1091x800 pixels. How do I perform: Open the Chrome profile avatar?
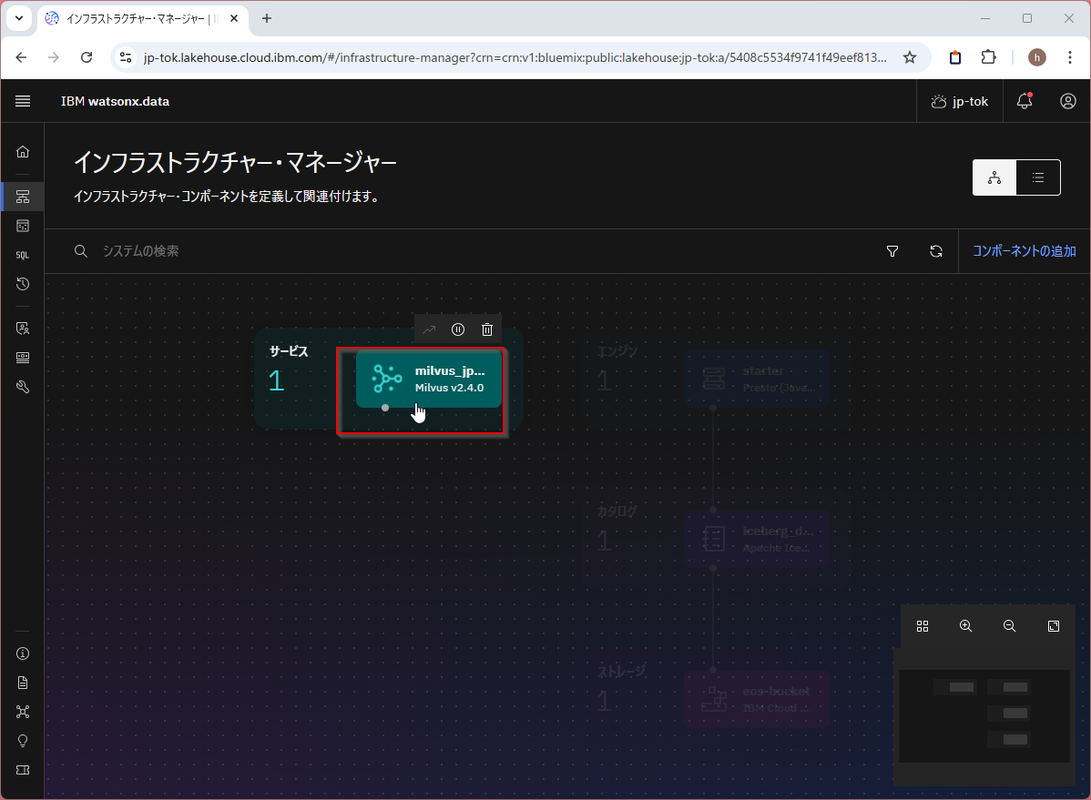click(1036, 57)
